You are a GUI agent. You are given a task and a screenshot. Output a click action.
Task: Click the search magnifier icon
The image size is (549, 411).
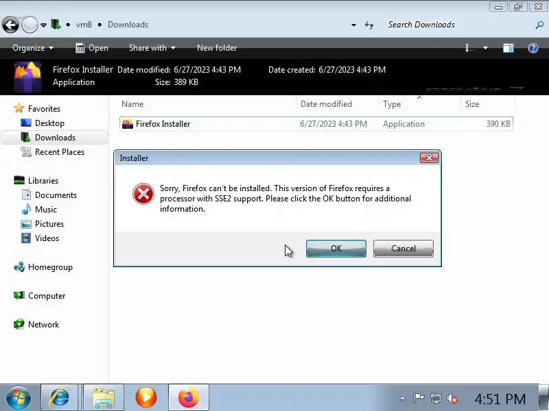(539, 25)
